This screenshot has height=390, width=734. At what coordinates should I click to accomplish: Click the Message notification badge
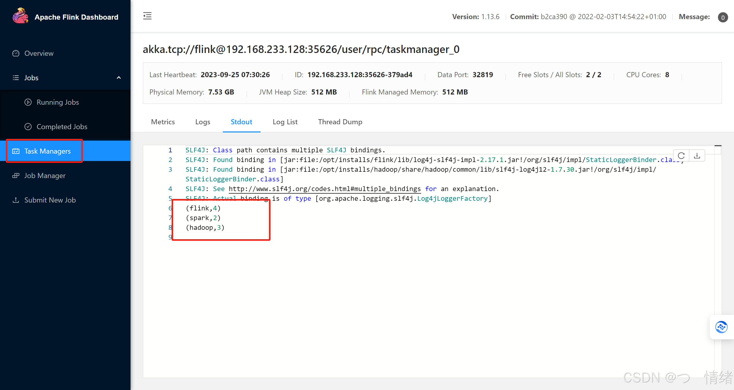point(723,17)
